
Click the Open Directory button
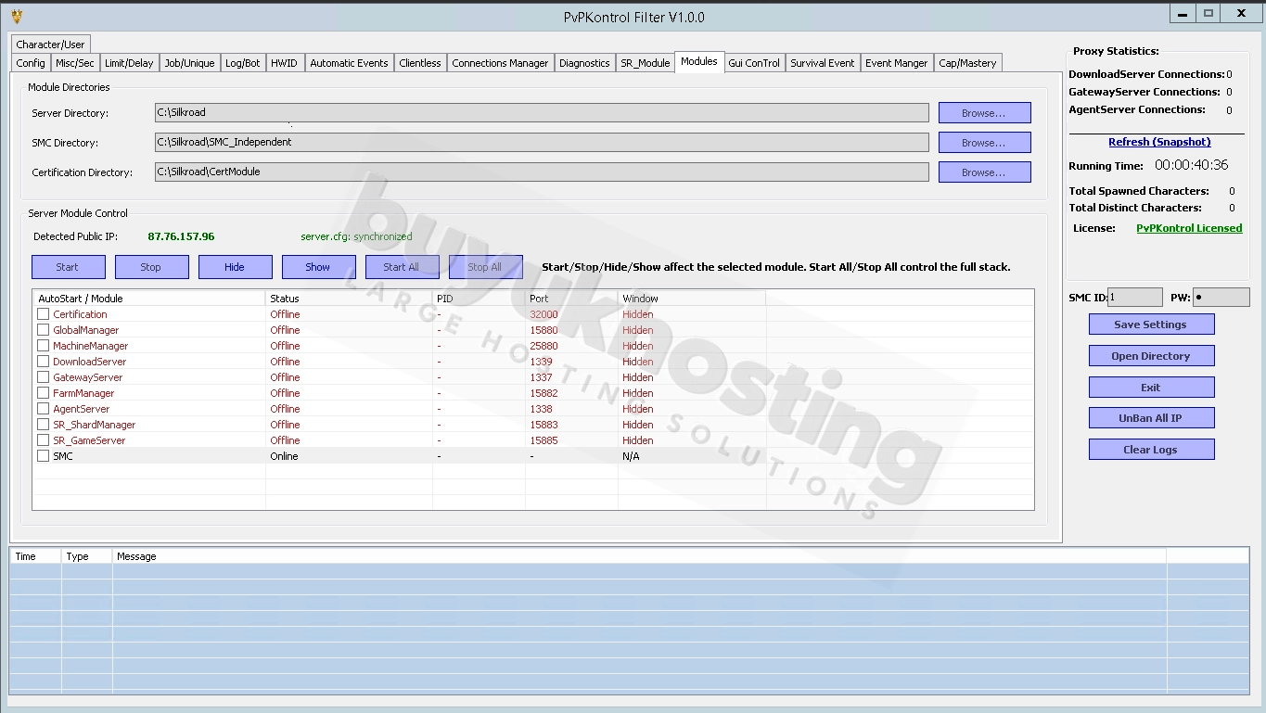click(1151, 356)
